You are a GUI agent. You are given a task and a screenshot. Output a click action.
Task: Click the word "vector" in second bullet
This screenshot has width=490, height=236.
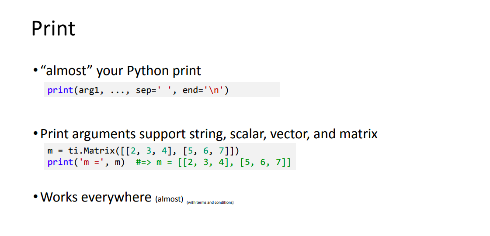point(290,134)
